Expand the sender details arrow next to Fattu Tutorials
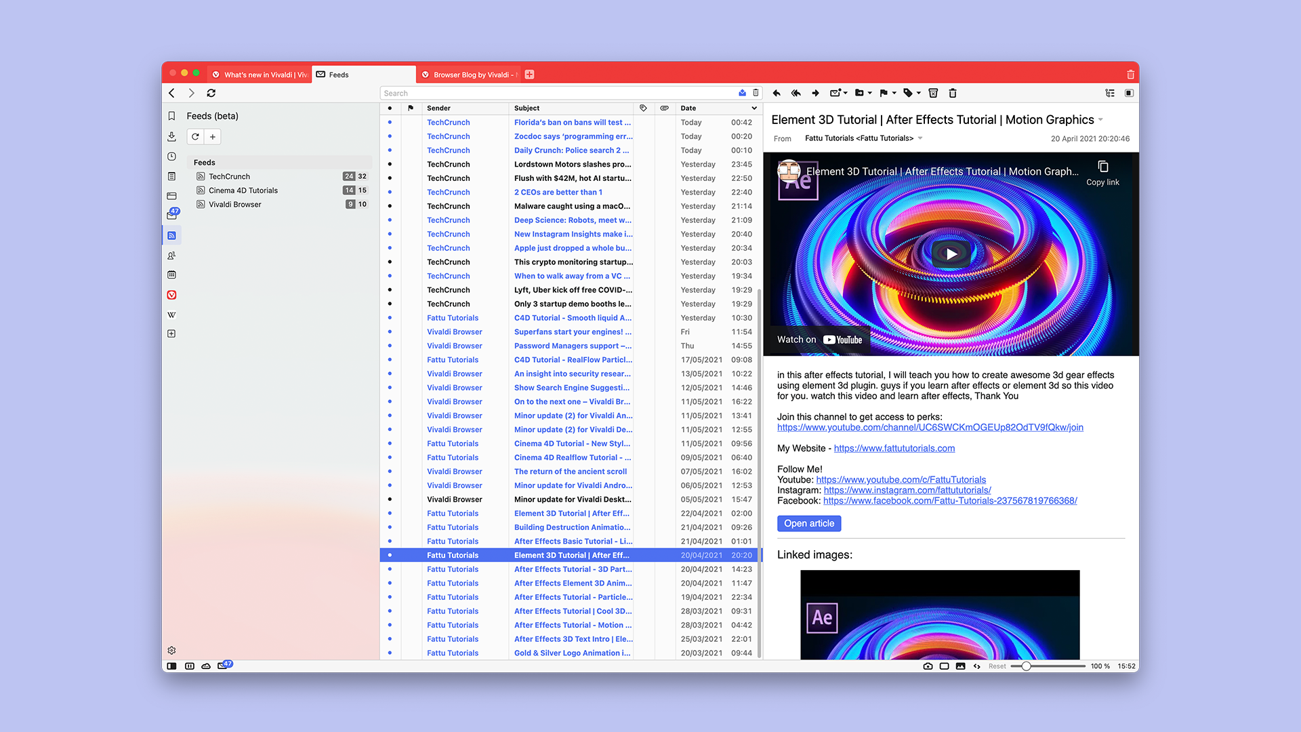The height and width of the screenshot is (732, 1301). 920,138
